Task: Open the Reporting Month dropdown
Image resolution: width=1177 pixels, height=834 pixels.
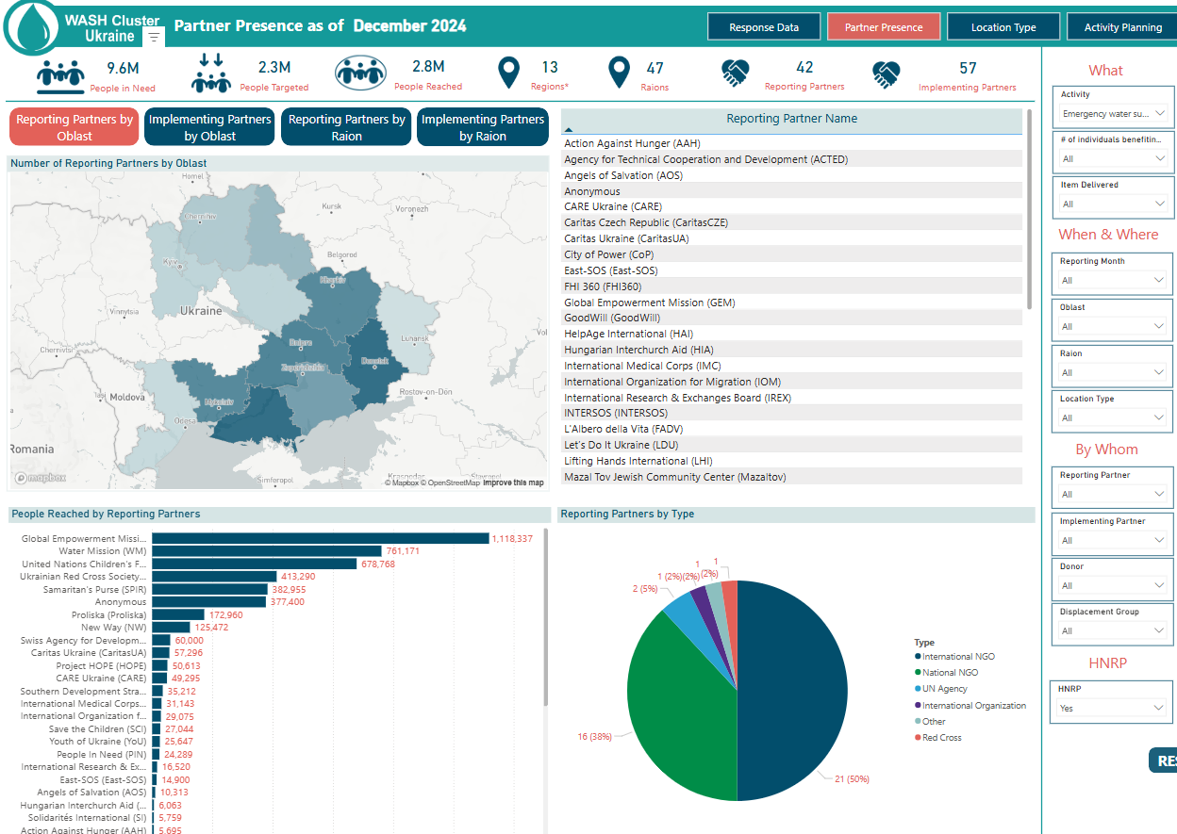Action: [1113, 280]
